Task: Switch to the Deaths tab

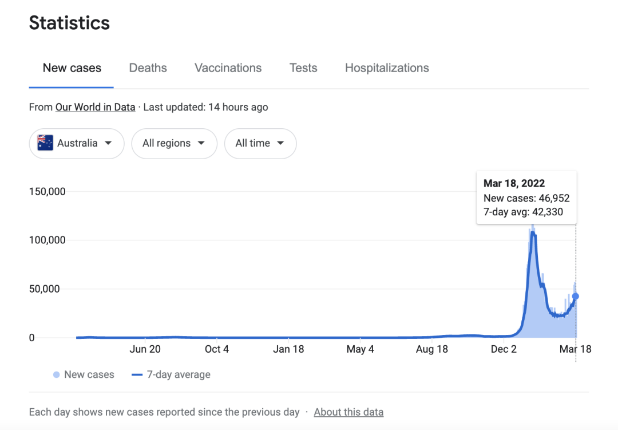Action: (x=148, y=68)
